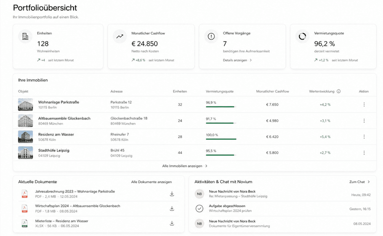The image size is (383, 236).
Task: Open the Residenz am Wasser property name
Action: (56, 135)
